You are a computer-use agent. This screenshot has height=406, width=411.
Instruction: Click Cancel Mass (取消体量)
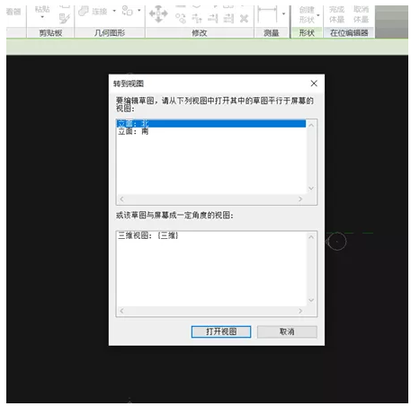tap(361, 14)
